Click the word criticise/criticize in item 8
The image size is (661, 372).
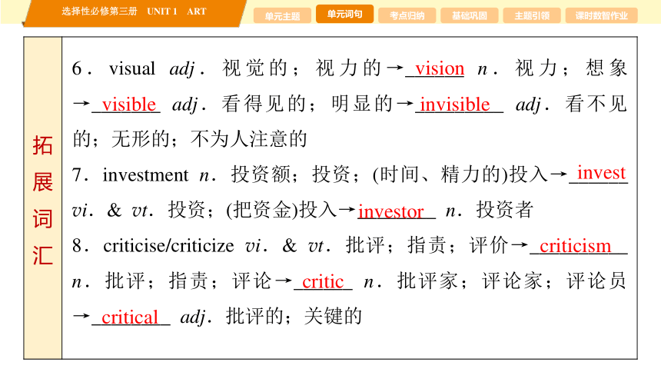(x=168, y=246)
